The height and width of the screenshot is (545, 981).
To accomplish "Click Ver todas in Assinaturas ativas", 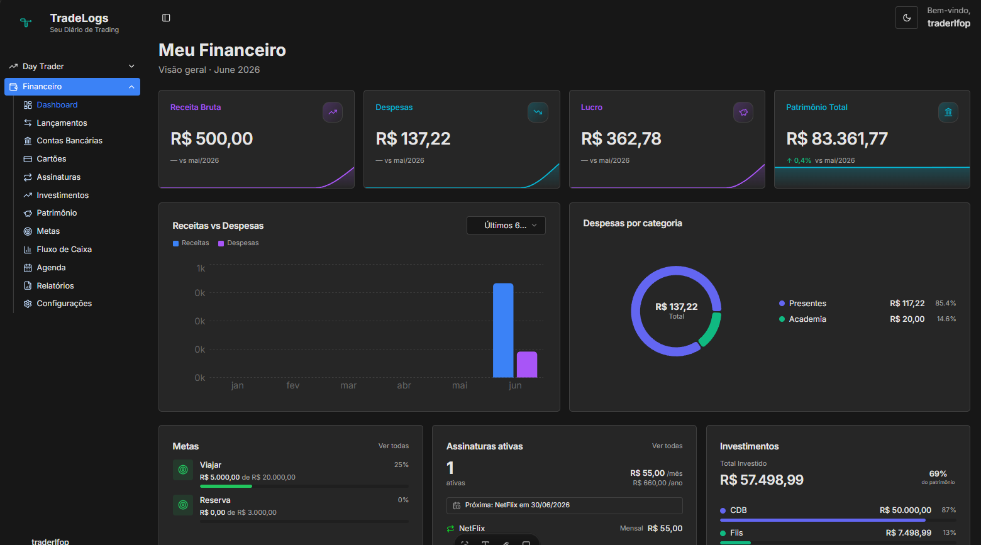I will [x=667, y=446].
